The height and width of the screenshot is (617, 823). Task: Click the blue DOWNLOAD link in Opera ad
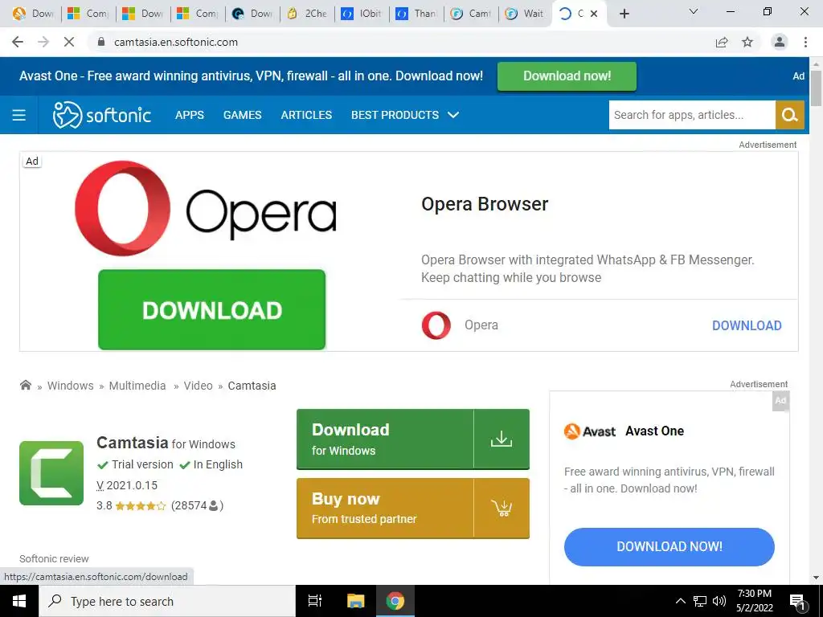[x=747, y=325]
